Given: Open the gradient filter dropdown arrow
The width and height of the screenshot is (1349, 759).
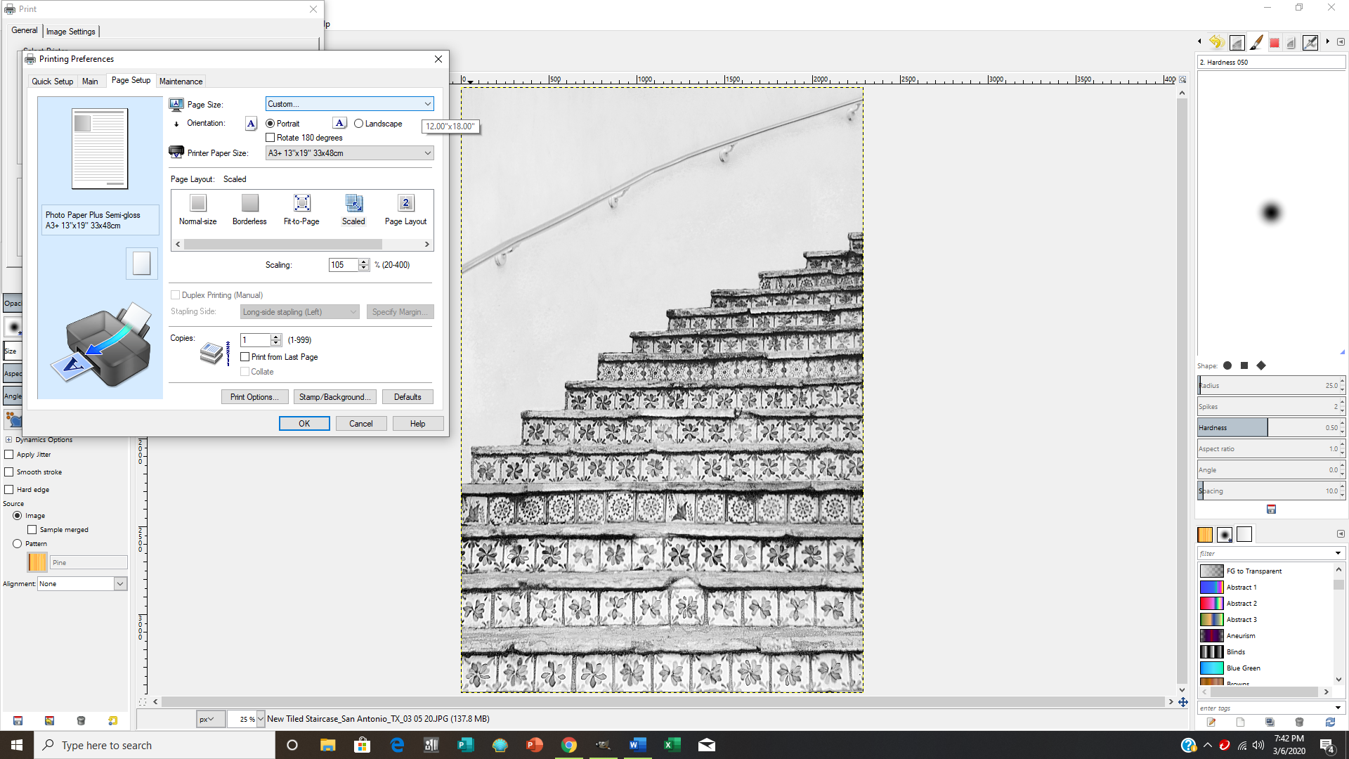Looking at the screenshot, I should (1338, 554).
